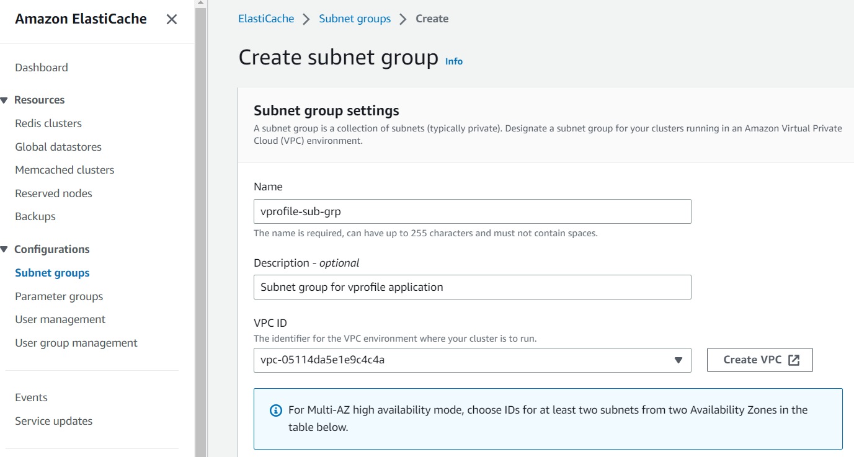Collapse the Amazon ElastiCache navigation sidebar
Image resolution: width=854 pixels, height=457 pixels.
point(171,19)
